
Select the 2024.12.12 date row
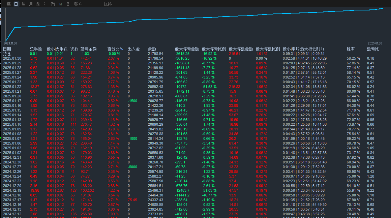(x=12, y=214)
